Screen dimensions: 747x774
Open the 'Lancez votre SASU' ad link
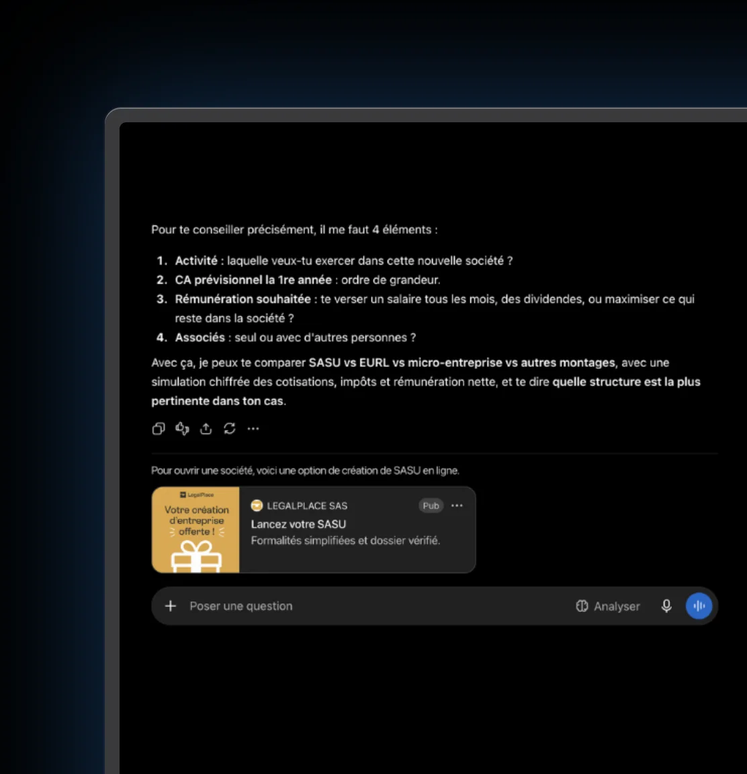tap(298, 524)
